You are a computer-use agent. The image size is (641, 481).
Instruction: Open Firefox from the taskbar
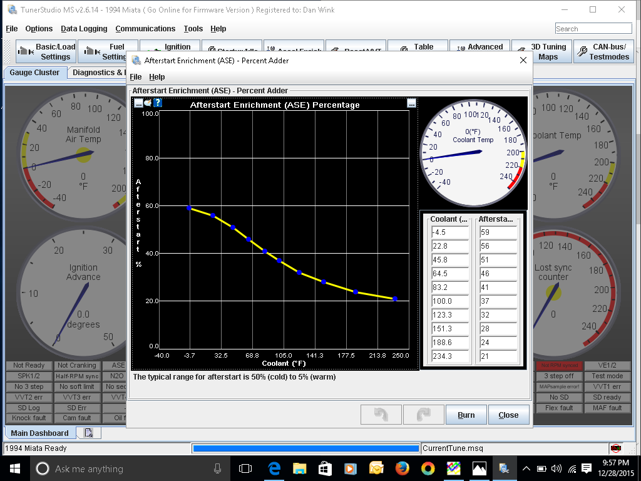click(x=402, y=468)
